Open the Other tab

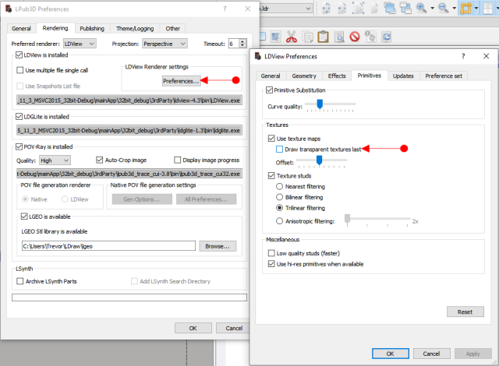(173, 29)
